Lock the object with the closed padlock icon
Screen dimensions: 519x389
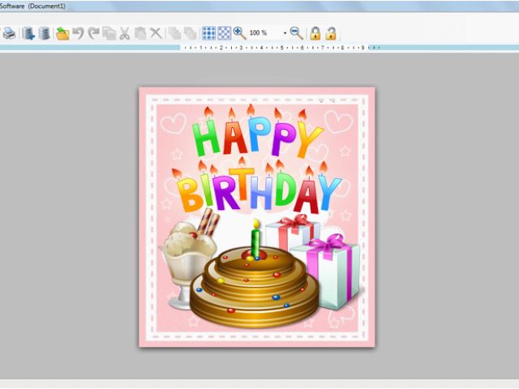(x=315, y=33)
